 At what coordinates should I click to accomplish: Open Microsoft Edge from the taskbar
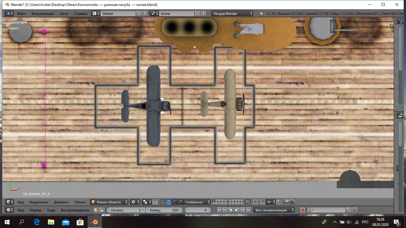coord(37,222)
